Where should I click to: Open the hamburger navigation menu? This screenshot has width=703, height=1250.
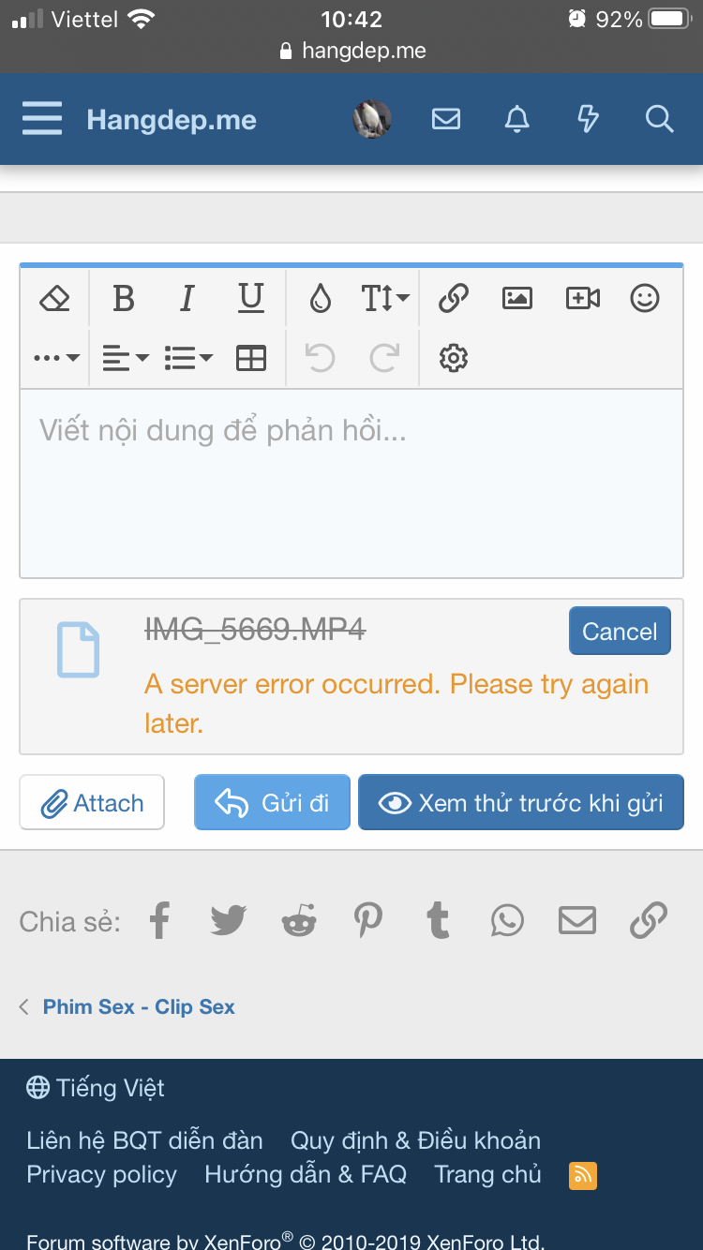pyautogui.click(x=42, y=120)
